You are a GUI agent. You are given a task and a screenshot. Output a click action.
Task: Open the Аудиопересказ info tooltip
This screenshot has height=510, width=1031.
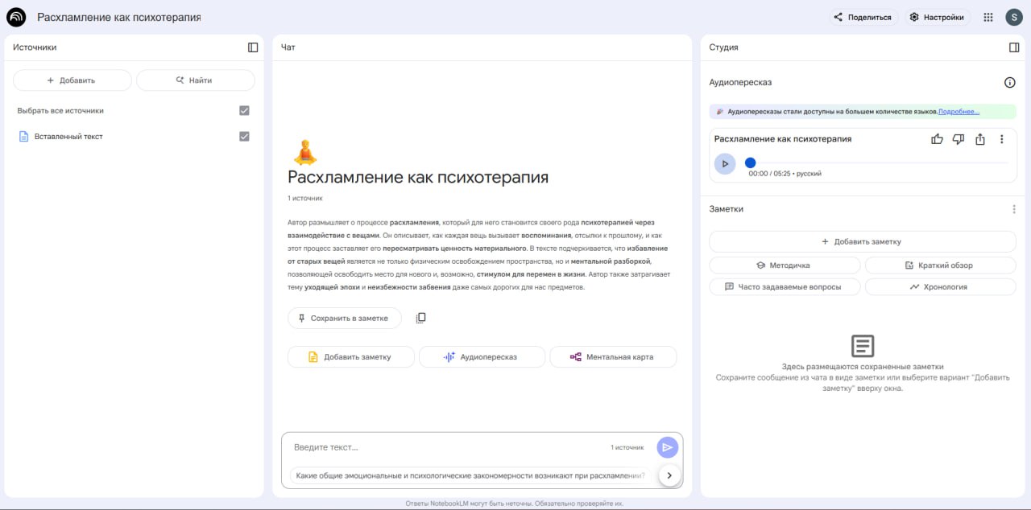click(1010, 82)
